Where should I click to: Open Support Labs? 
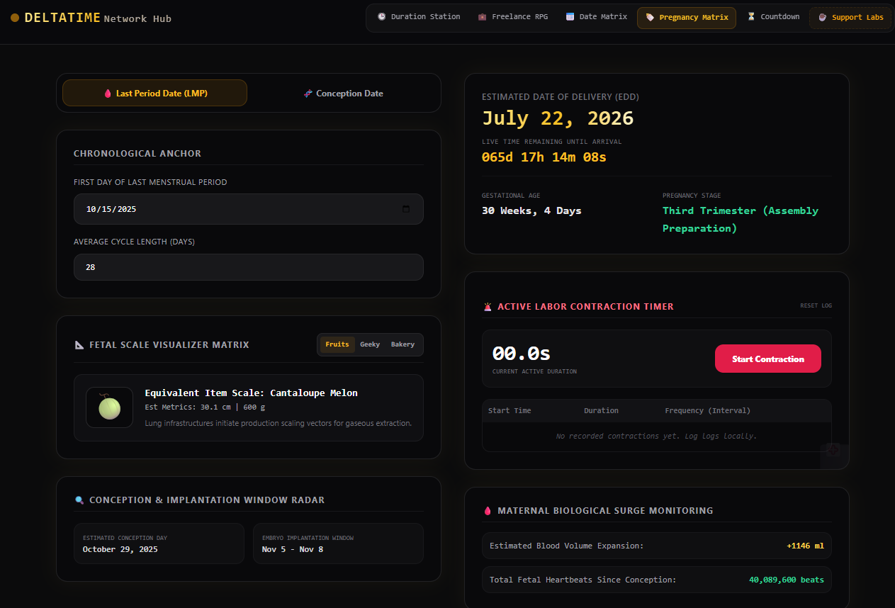[851, 18]
